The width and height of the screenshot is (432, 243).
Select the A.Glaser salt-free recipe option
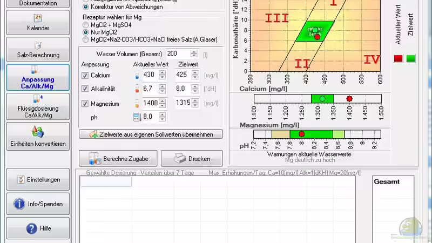pos(85,39)
